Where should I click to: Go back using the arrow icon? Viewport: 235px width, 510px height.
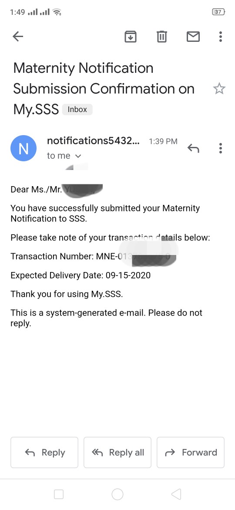(x=18, y=37)
